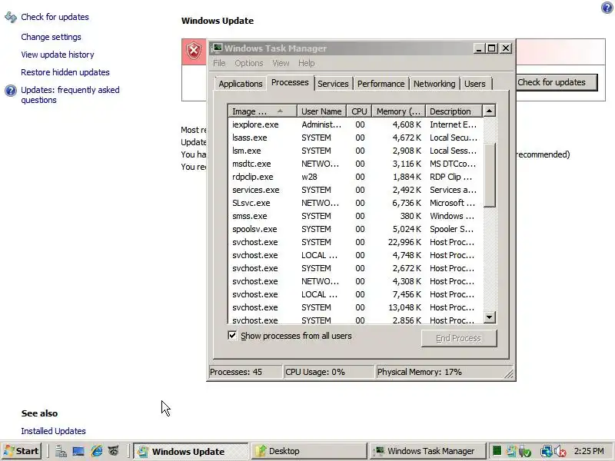Click the muted volume speaker tray icon
This screenshot has height=461, width=615.
(560, 452)
